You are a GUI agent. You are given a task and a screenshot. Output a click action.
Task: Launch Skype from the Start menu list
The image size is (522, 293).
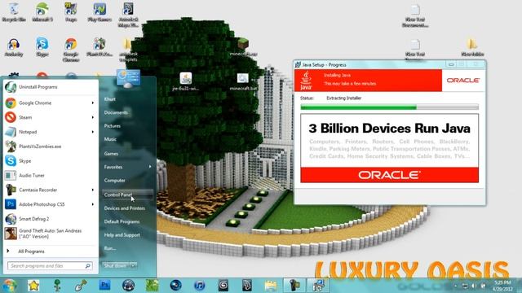[51, 161]
